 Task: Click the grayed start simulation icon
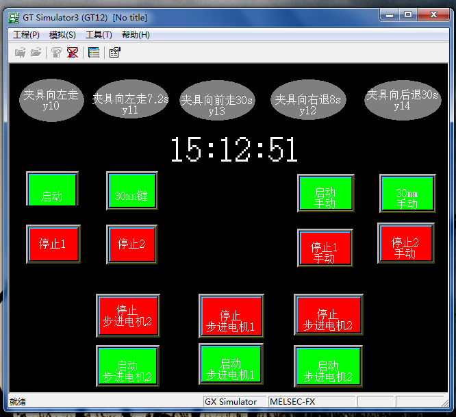pos(56,53)
